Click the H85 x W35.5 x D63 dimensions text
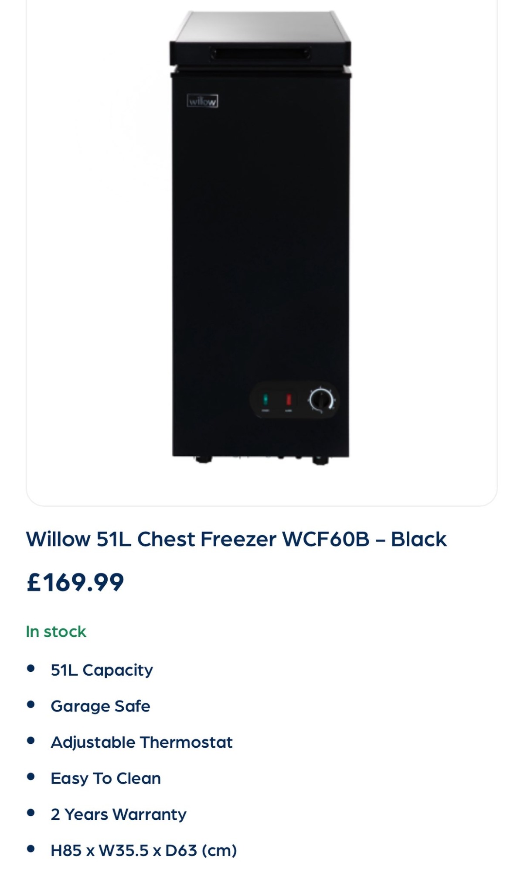 click(x=143, y=851)
